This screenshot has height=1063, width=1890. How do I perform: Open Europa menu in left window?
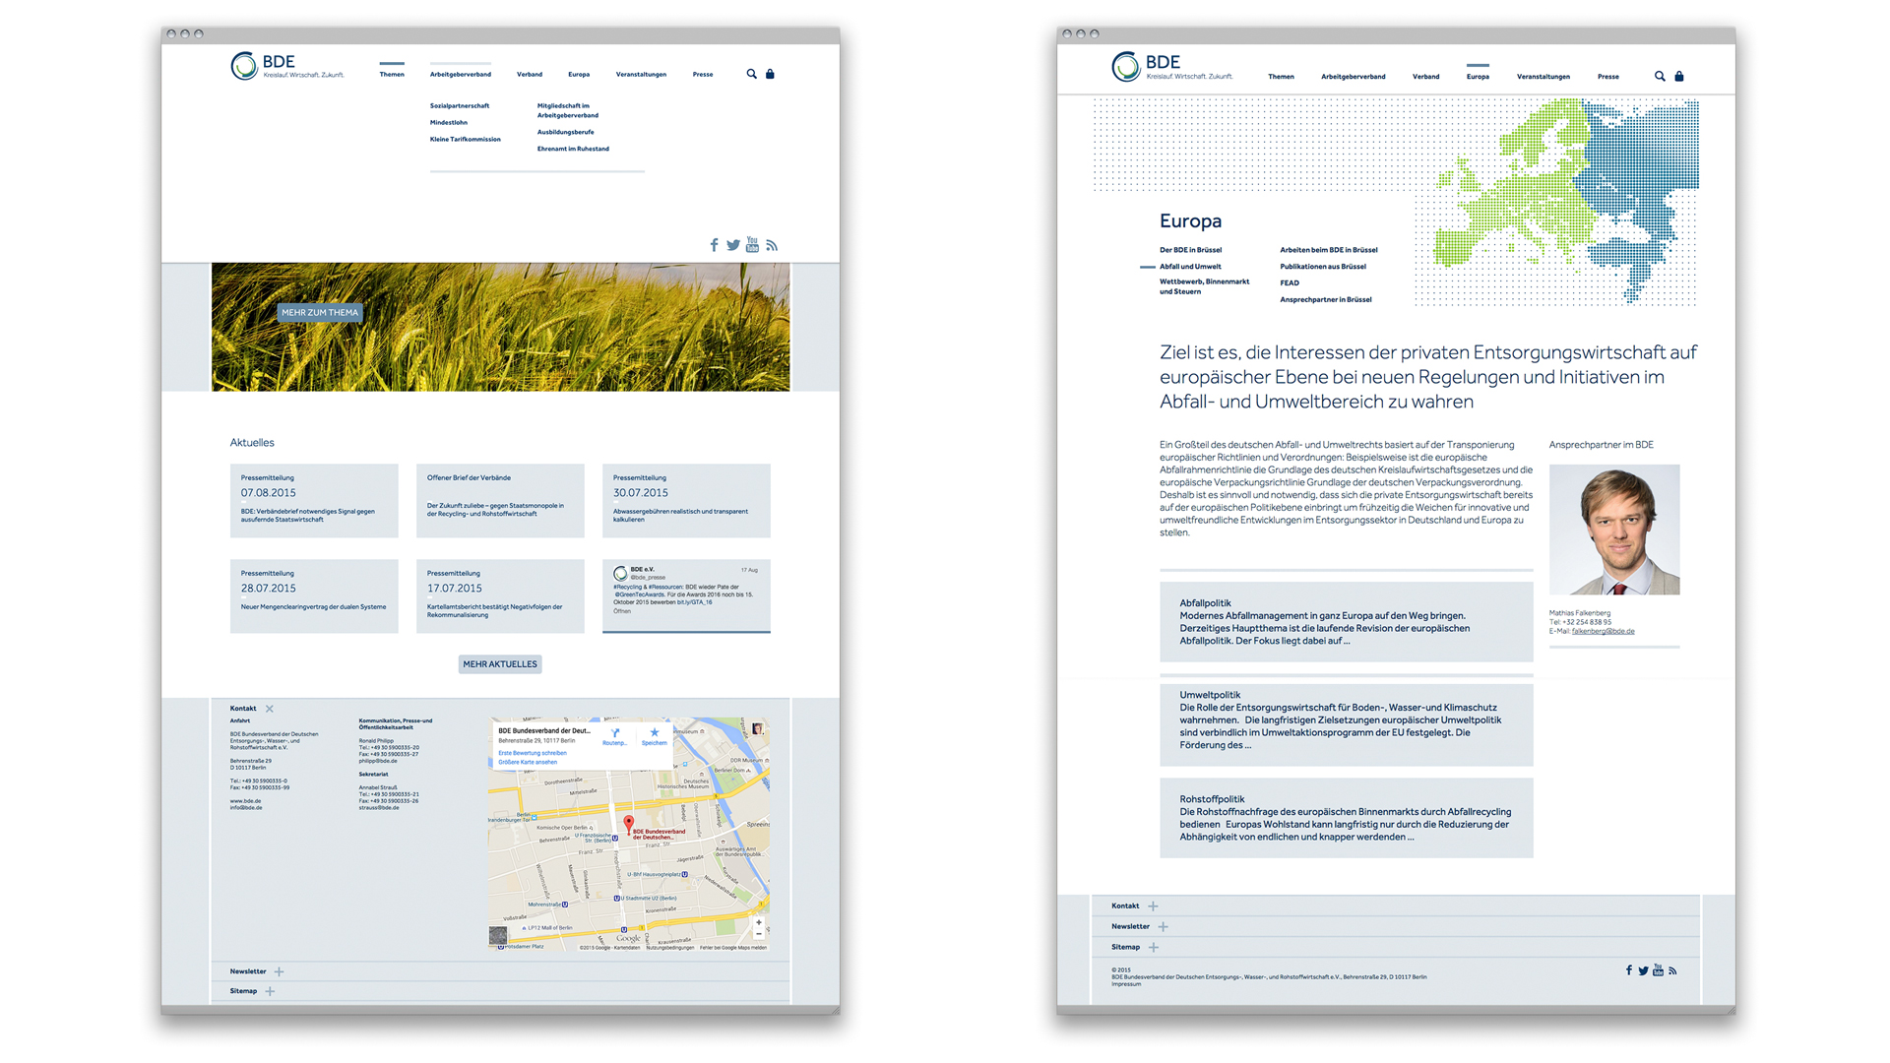pyautogui.click(x=579, y=74)
